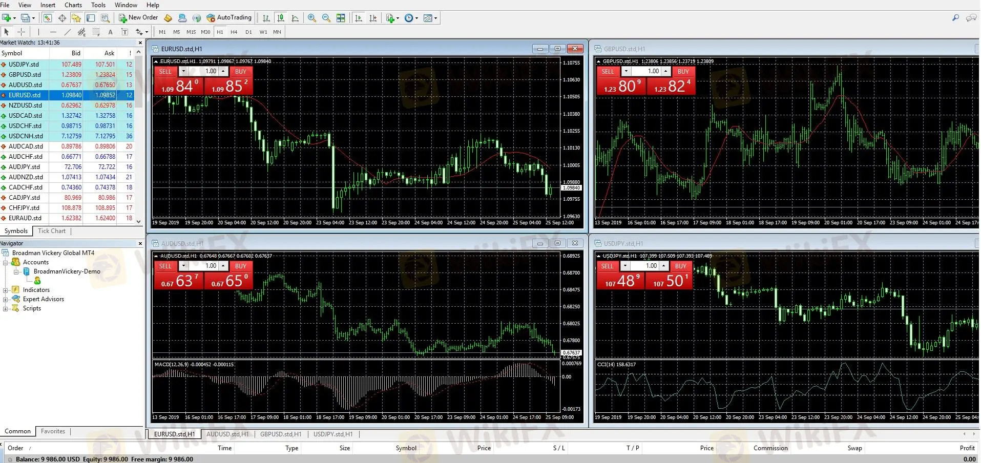
Task: Click SELL on the EURUSD chart
Action: tap(165, 72)
